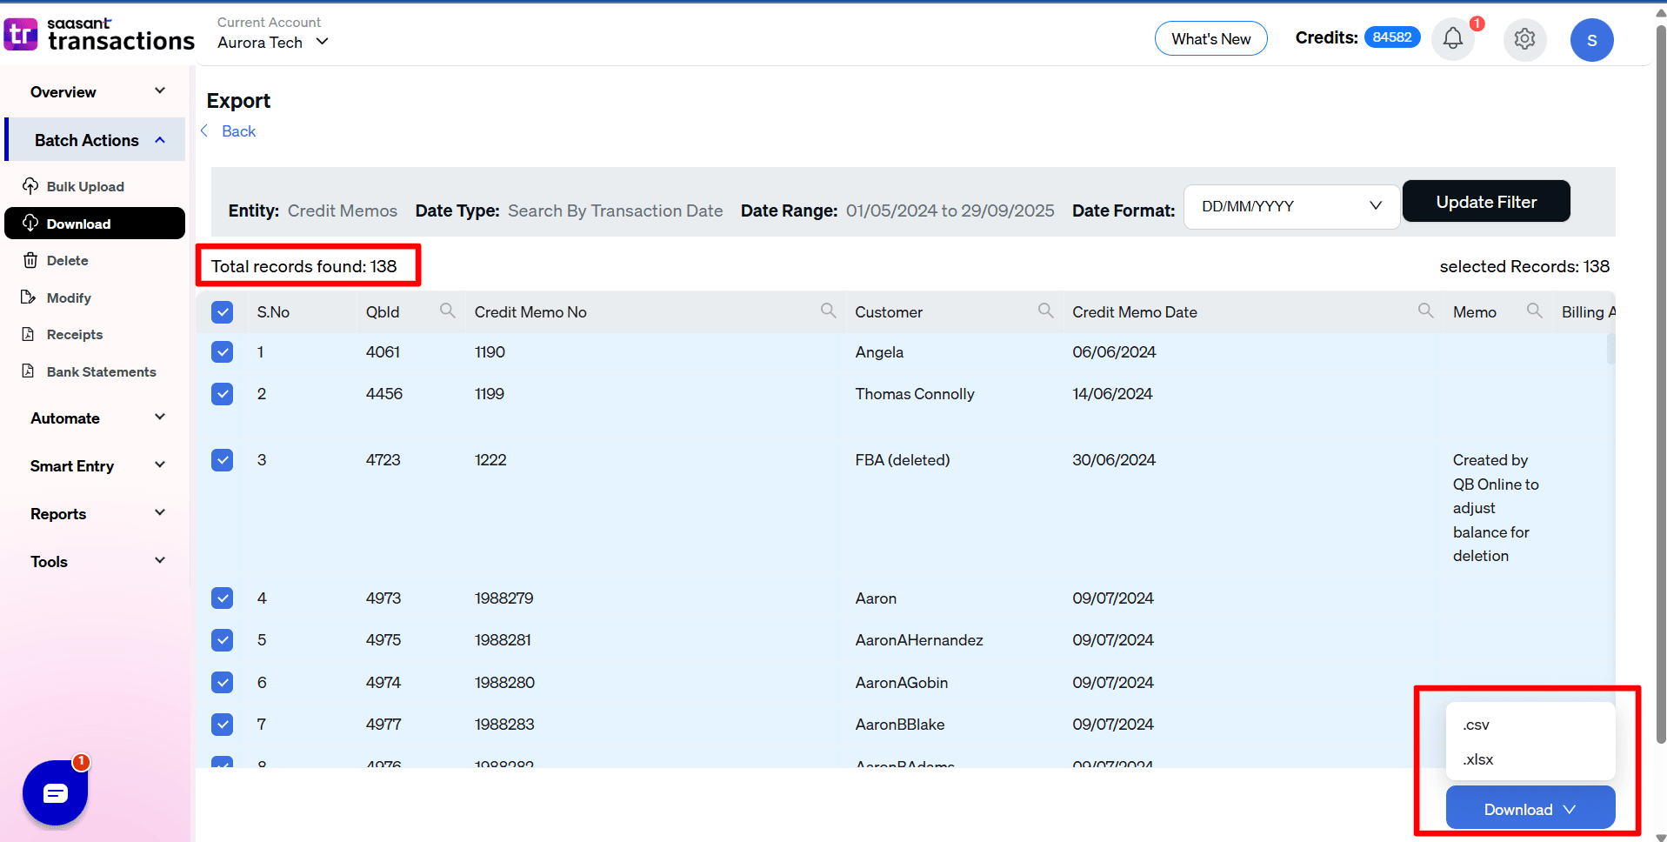Click the search icon in Credit Memo No column
This screenshot has height=842, width=1667.
(x=828, y=310)
